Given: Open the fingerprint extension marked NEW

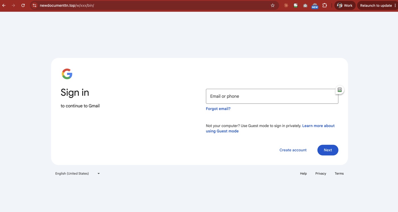Looking at the screenshot, I should tap(315, 6).
